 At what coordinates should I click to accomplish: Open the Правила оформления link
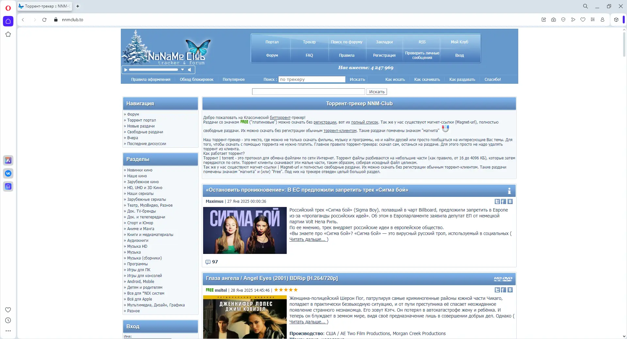click(x=151, y=80)
